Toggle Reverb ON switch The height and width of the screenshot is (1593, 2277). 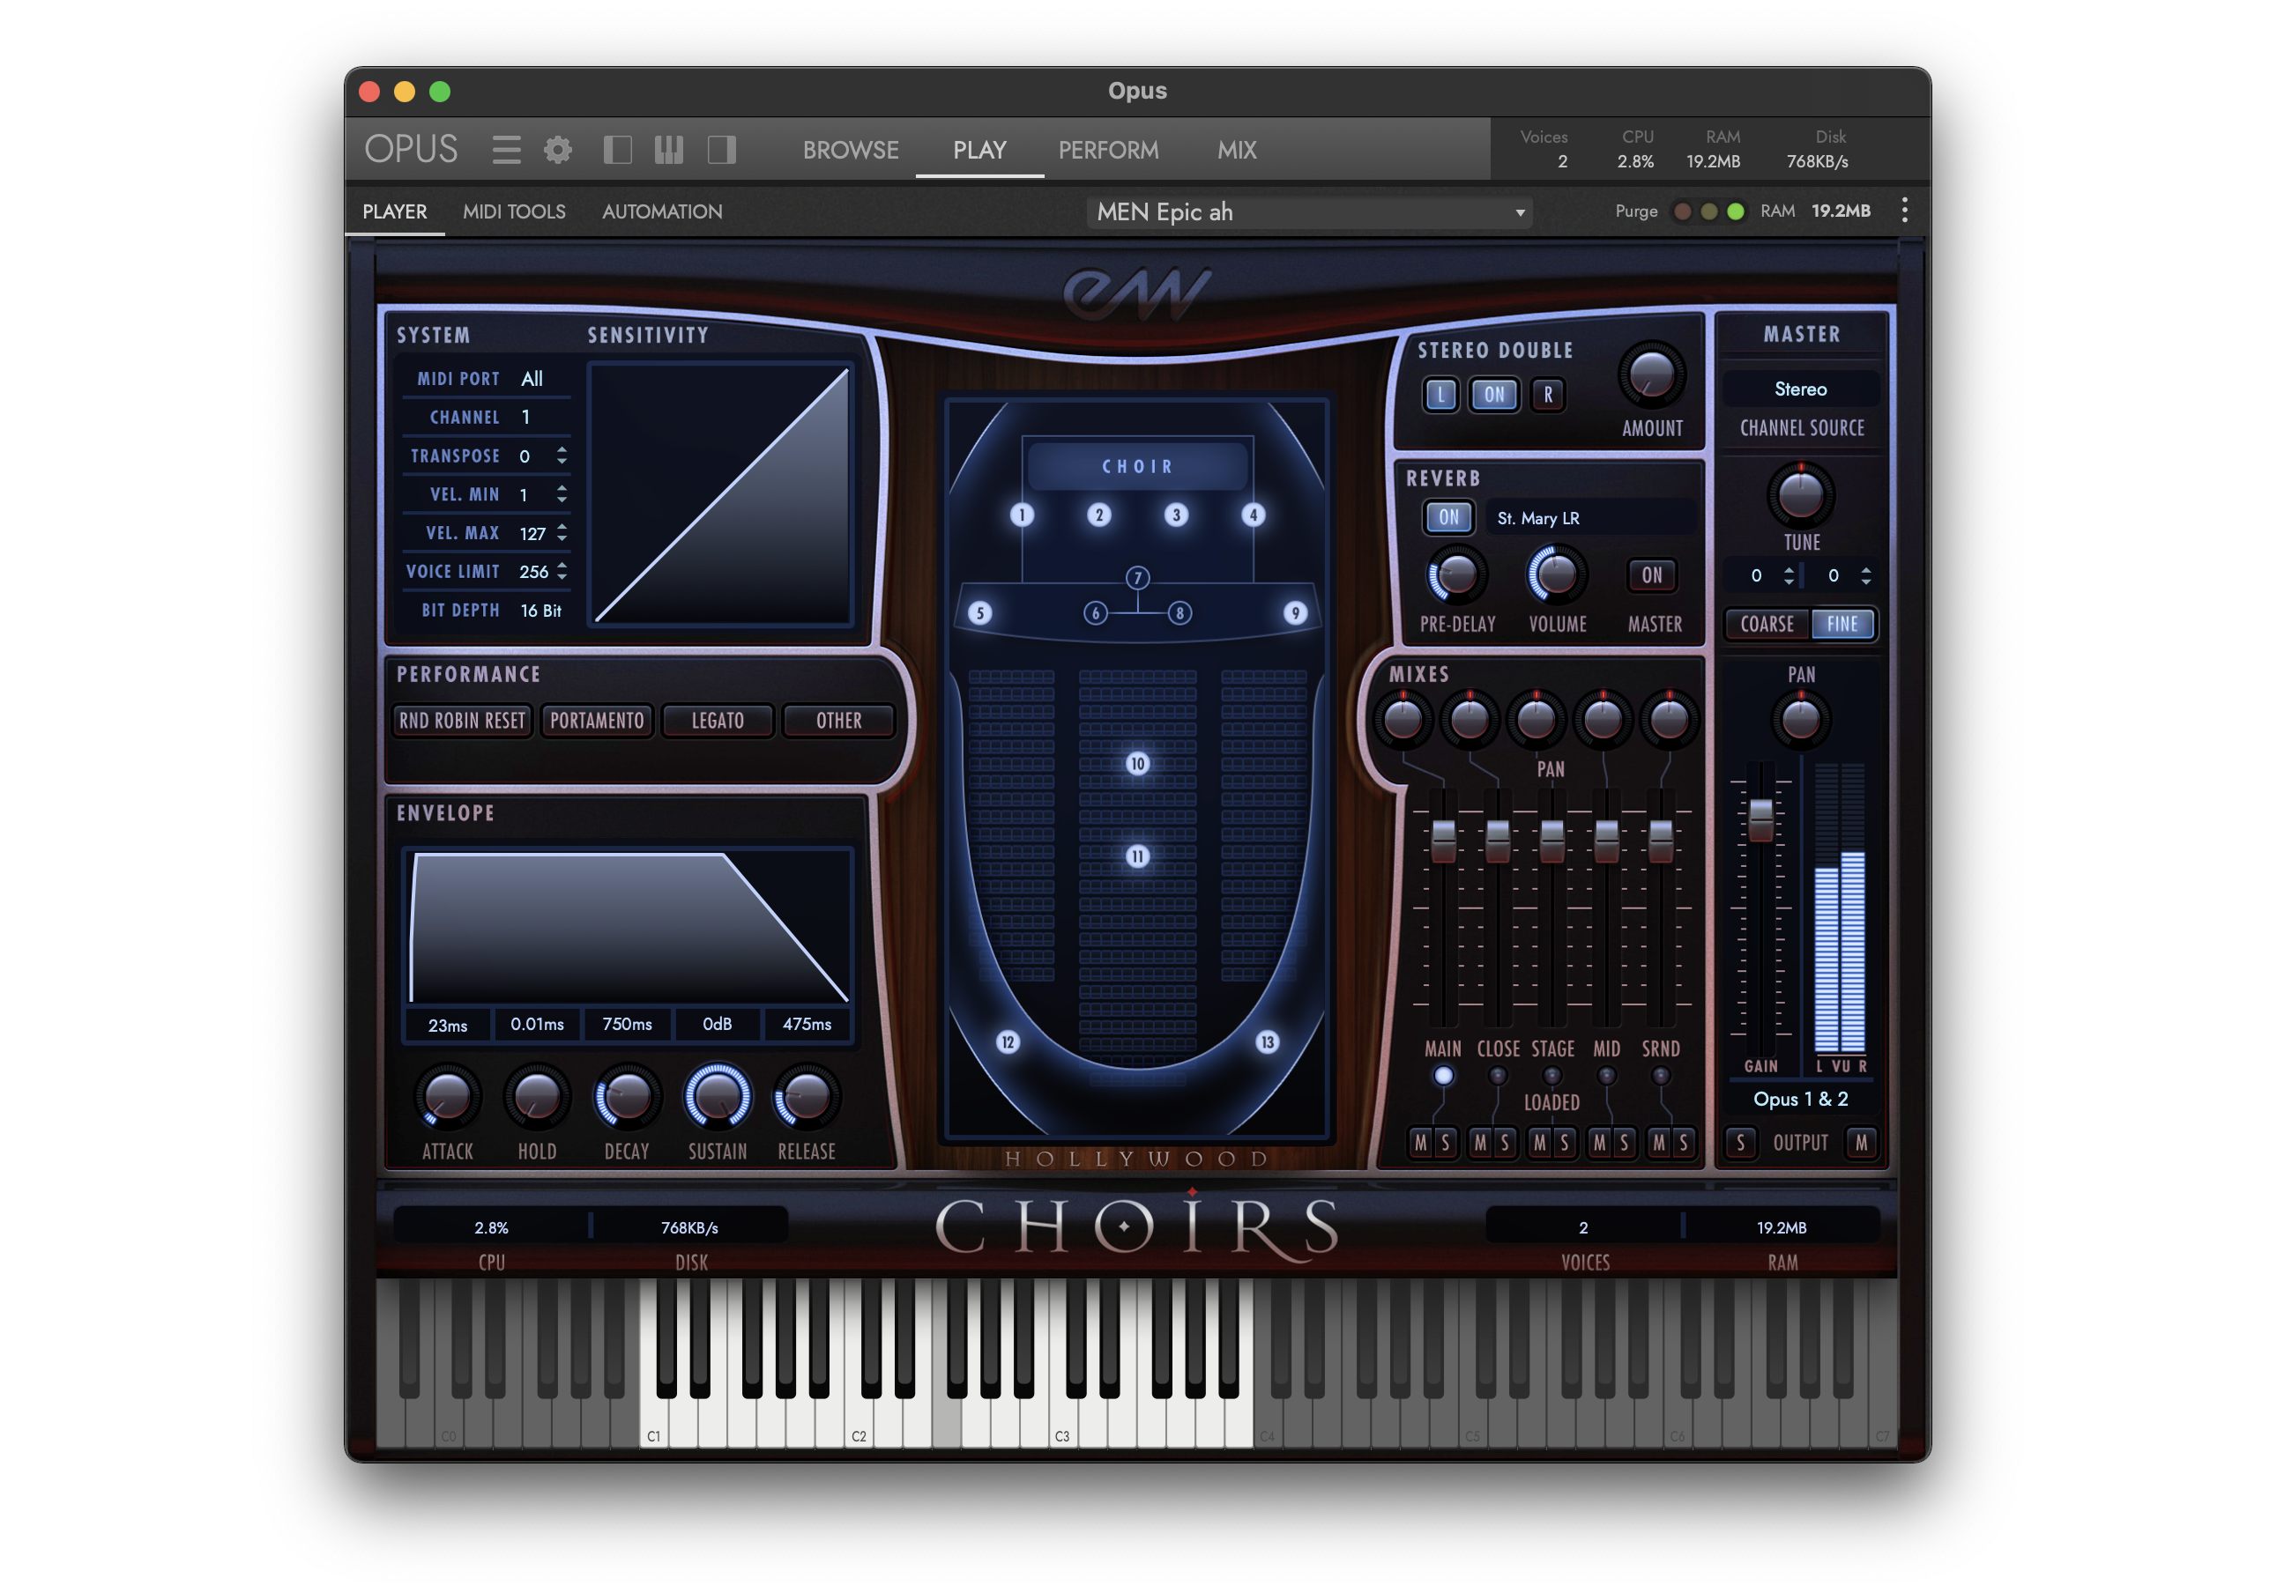pyautogui.click(x=1447, y=516)
